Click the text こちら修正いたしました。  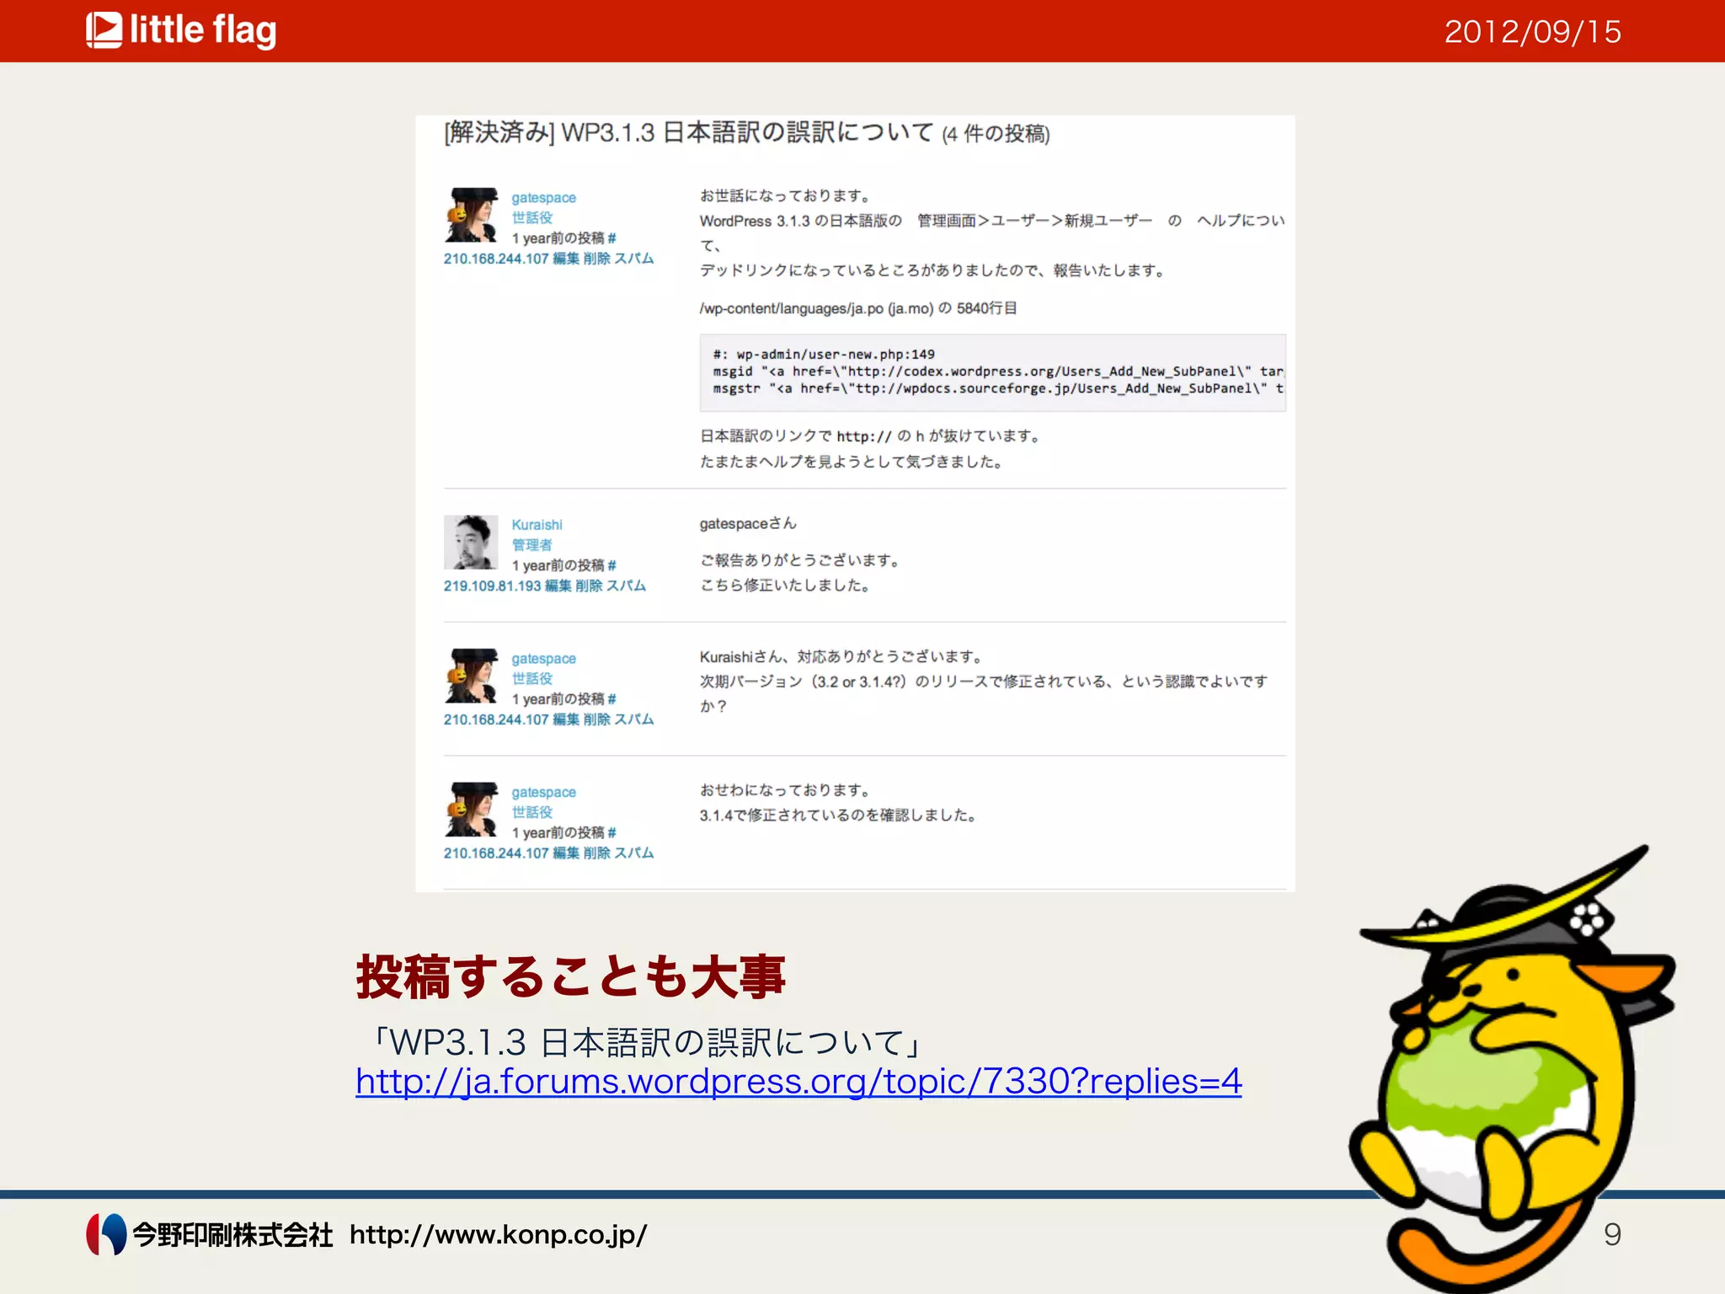[785, 586]
